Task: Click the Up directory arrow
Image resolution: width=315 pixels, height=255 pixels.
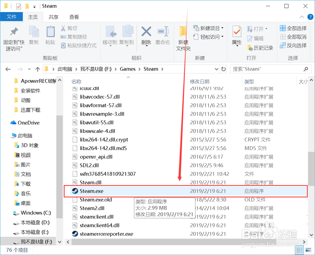Action: [x=37, y=69]
